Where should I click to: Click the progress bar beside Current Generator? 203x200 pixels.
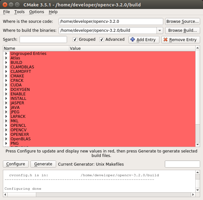(x=182, y=164)
